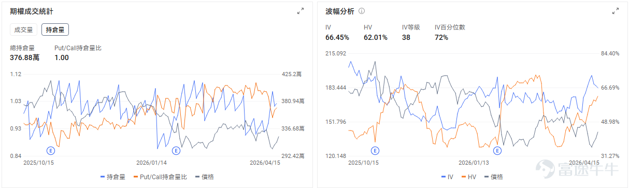629x188 pixels.
Task: Toggle the IV legend series
Action: coord(447,177)
